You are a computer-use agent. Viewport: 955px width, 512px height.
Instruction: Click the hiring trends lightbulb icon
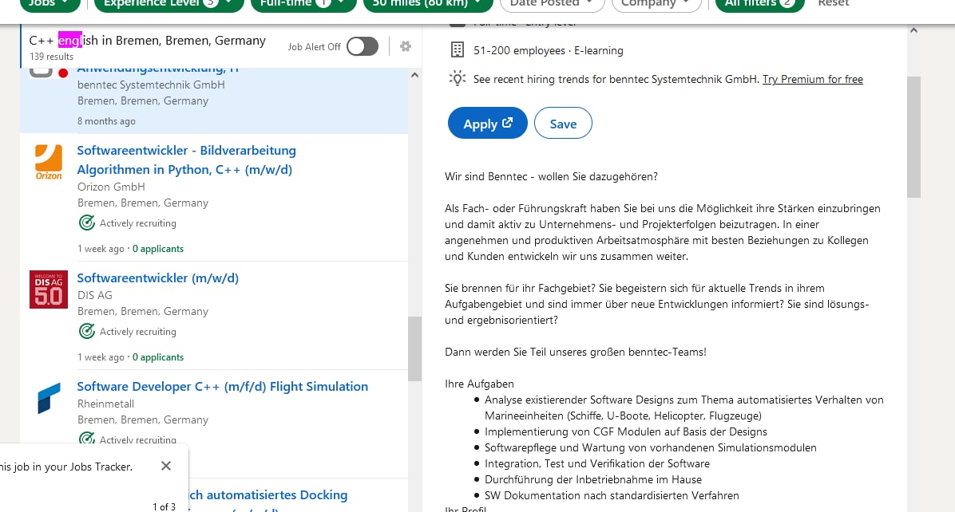click(x=458, y=78)
